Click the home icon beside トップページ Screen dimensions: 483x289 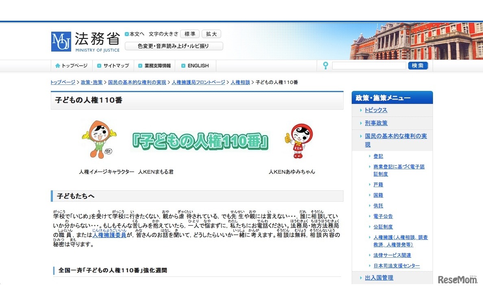57,65
